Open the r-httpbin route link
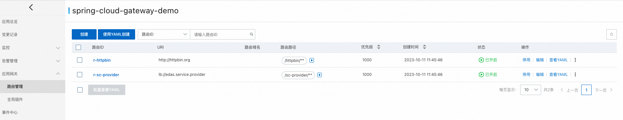The image size is (623, 120). (x=102, y=60)
